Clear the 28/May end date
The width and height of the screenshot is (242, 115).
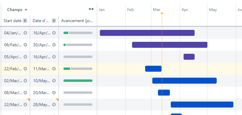(54, 105)
